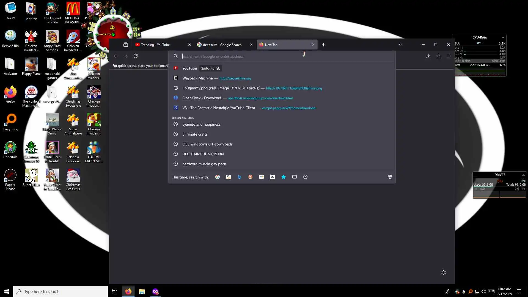Collapse the DRIVES widget arrow

523,175
